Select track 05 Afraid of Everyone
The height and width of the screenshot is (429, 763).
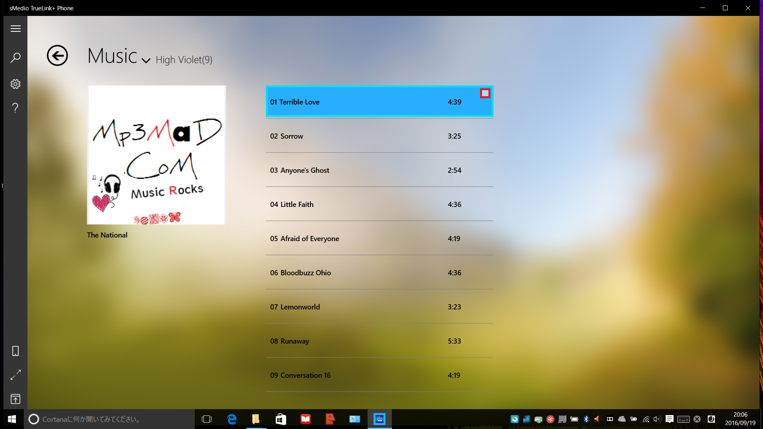[380, 238]
